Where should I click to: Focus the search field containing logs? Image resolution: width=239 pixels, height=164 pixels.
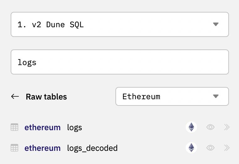tap(120, 62)
